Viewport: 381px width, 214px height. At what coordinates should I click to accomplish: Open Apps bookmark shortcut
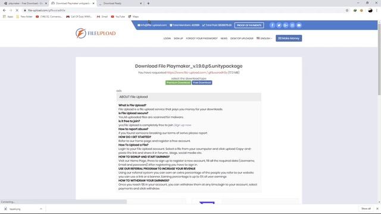pos(8,17)
